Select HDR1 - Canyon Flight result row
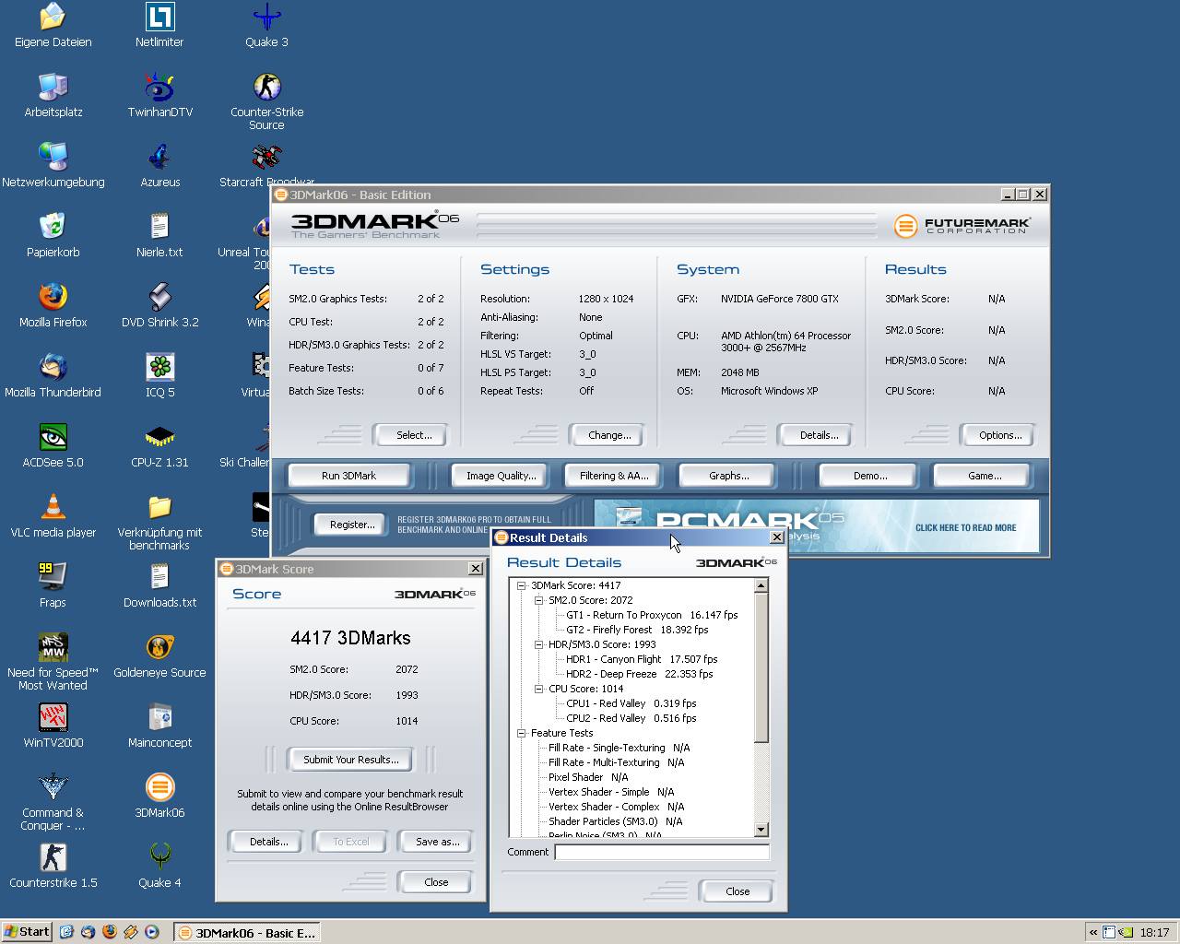 [642, 659]
